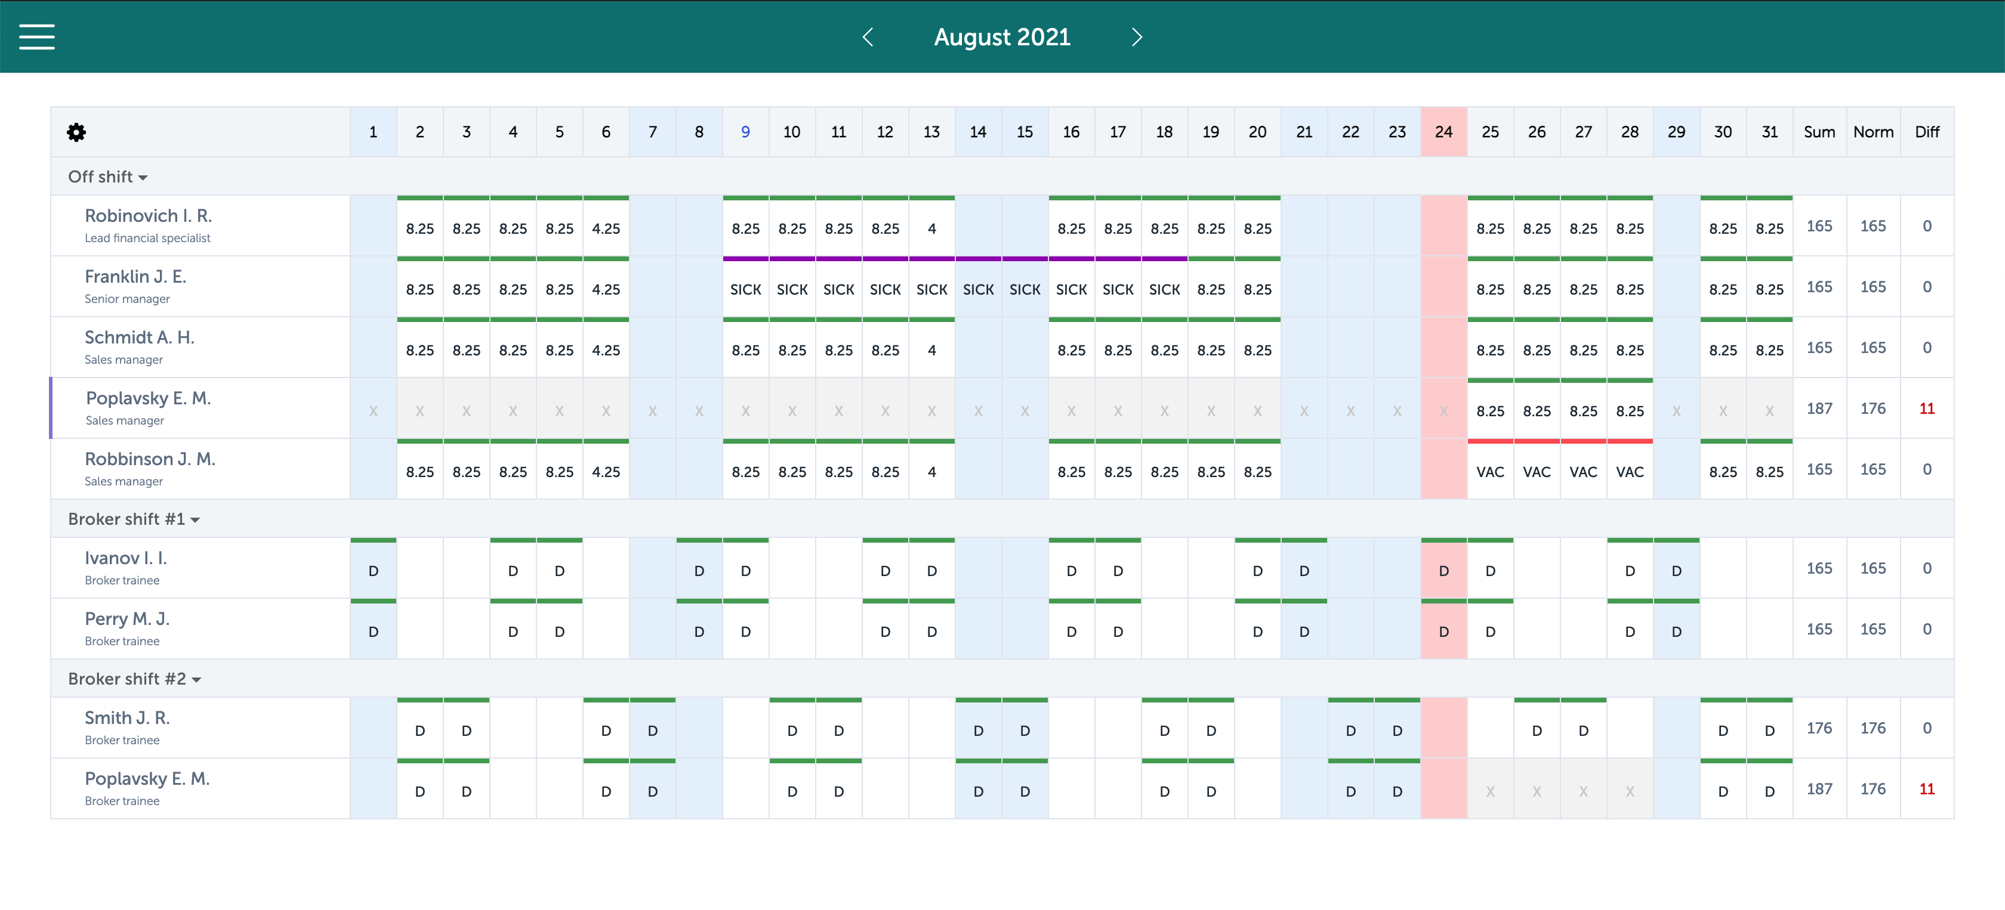The width and height of the screenshot is (2005, 910).
Task: Click Smith J. R. D shift on day 2
Action: [x=419, y=731]
